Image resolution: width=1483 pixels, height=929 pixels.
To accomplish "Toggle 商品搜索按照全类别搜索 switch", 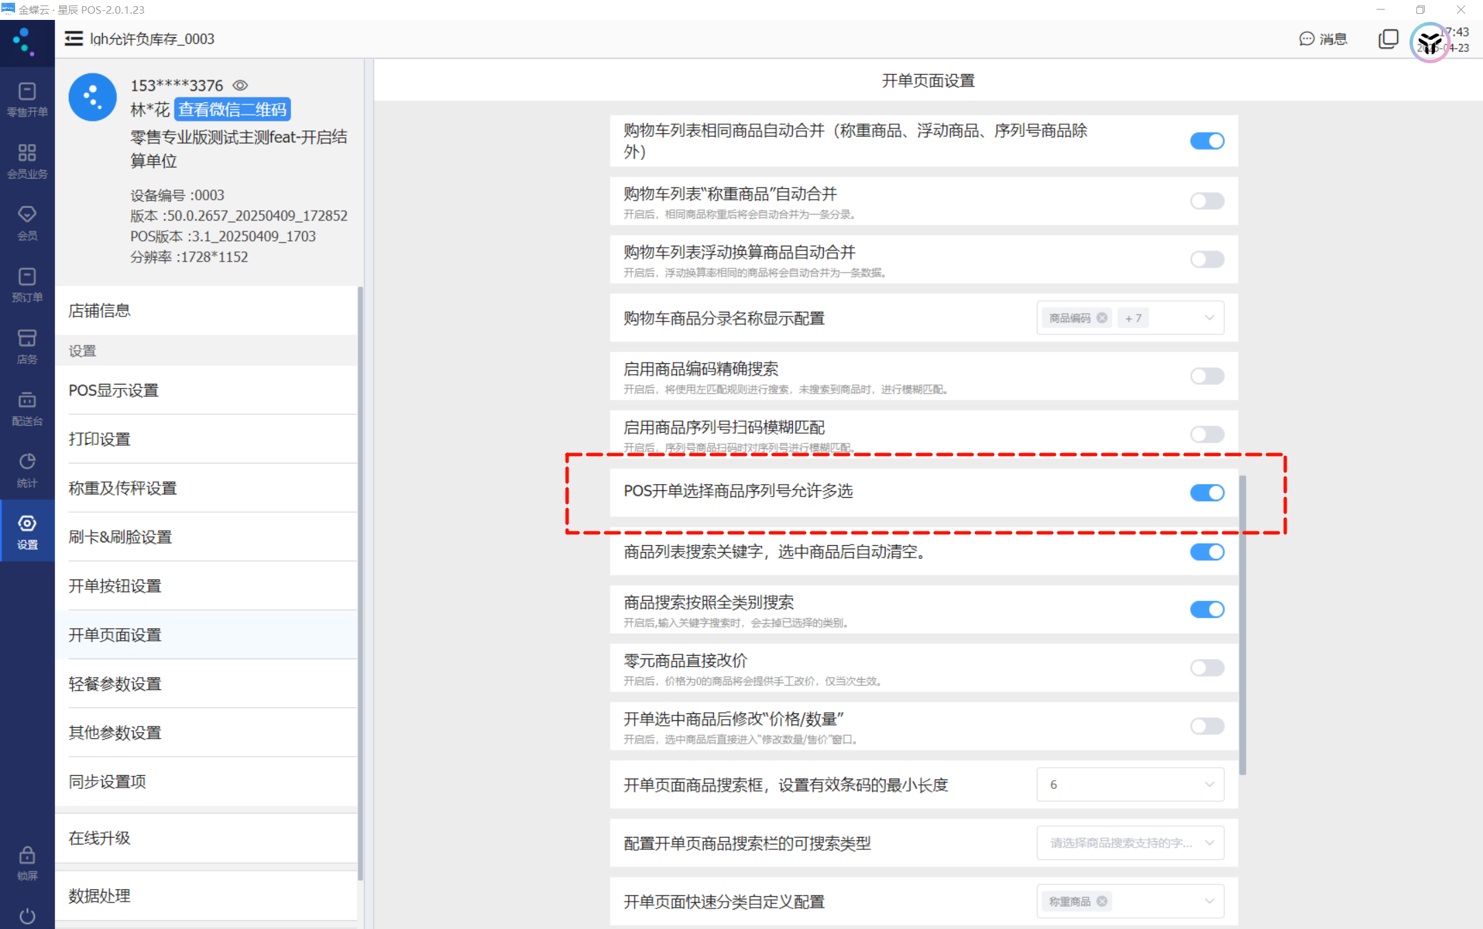I will pyautogui.click(x=1207, y=610).
